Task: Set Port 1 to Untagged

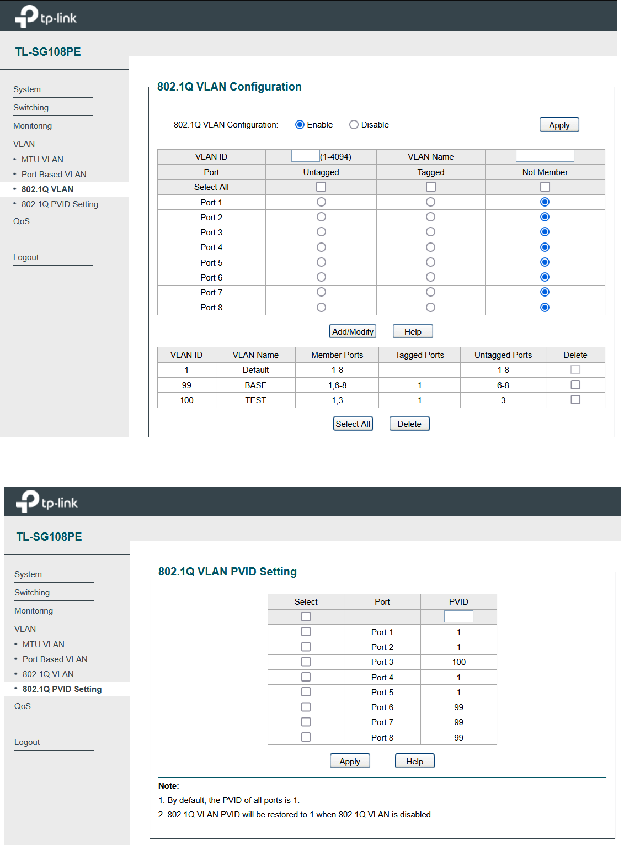Action: click(x=321, y=202)
